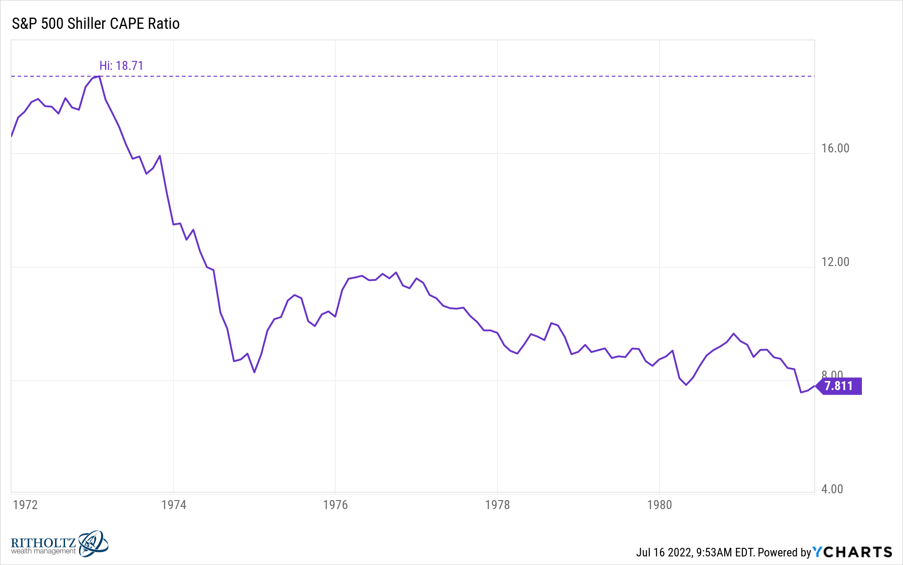Viewport: 903px width, 565px height.
Task: Click the line peak at the 18.71 high
Action: point(99,77)
